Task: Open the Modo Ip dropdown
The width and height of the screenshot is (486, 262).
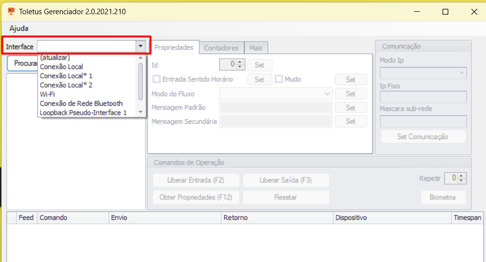Action: point(423,73)
